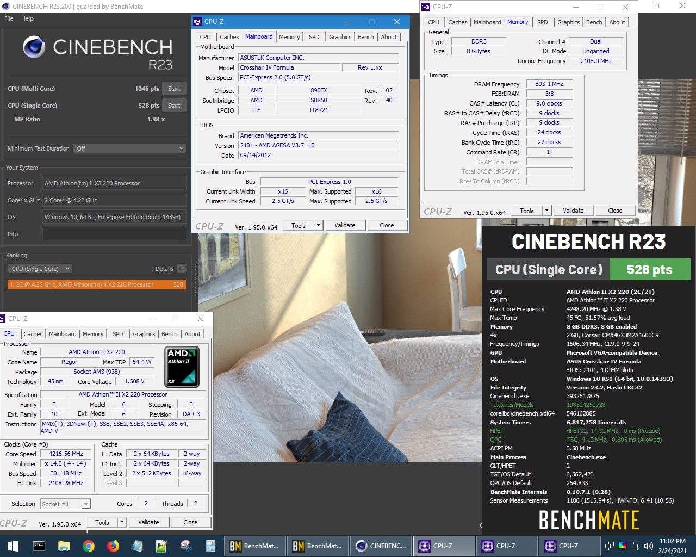Open Tools arrow in Memory CPU-Z window
The width and height of the screenshot is (696, 557).
click(547, 211)
